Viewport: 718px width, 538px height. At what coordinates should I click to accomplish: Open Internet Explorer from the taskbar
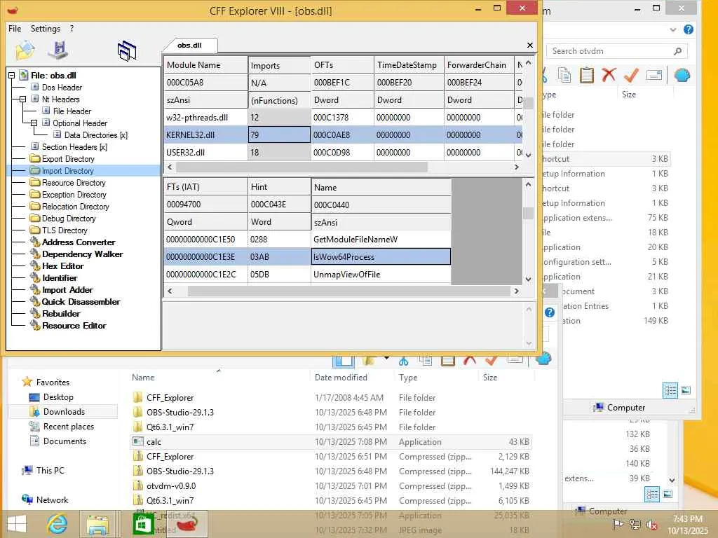point(57,524)
